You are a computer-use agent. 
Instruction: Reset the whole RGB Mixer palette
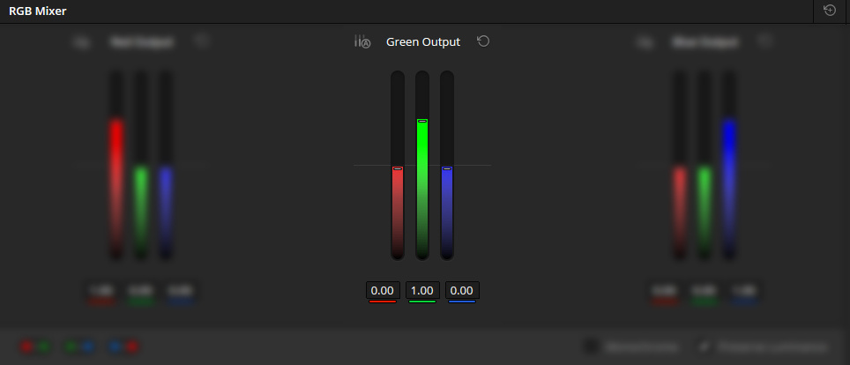[x=830, y=11]
